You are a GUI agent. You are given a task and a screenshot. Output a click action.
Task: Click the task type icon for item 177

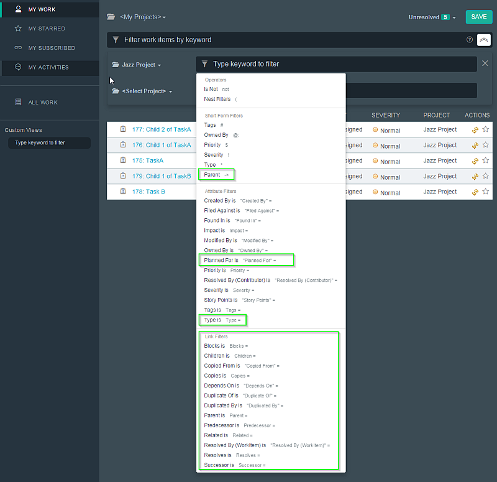[123, 129]
